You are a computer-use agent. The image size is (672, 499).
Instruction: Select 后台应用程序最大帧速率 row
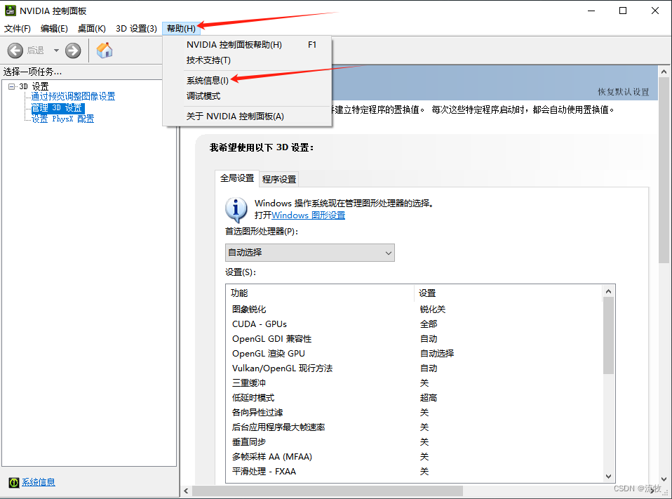[x=414, y=427]
